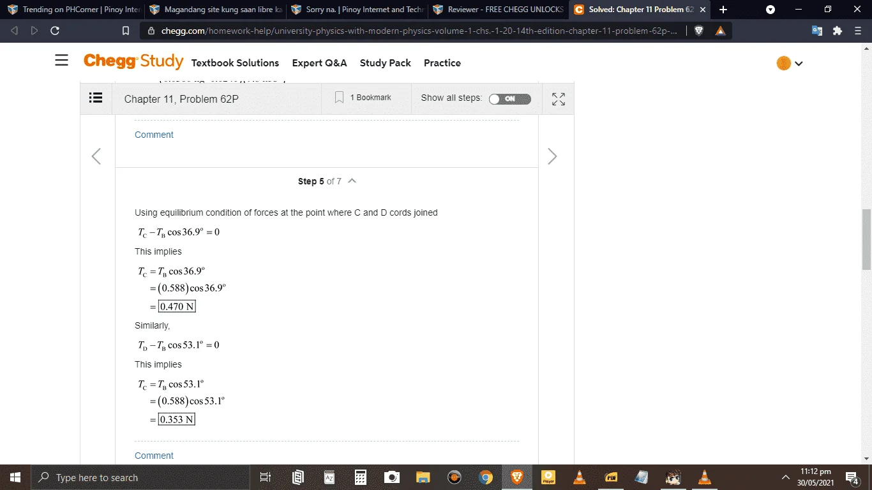Viewport: 872px width, 490px height.
Task: Toggle the Show all steps switch
Action: 509,99
